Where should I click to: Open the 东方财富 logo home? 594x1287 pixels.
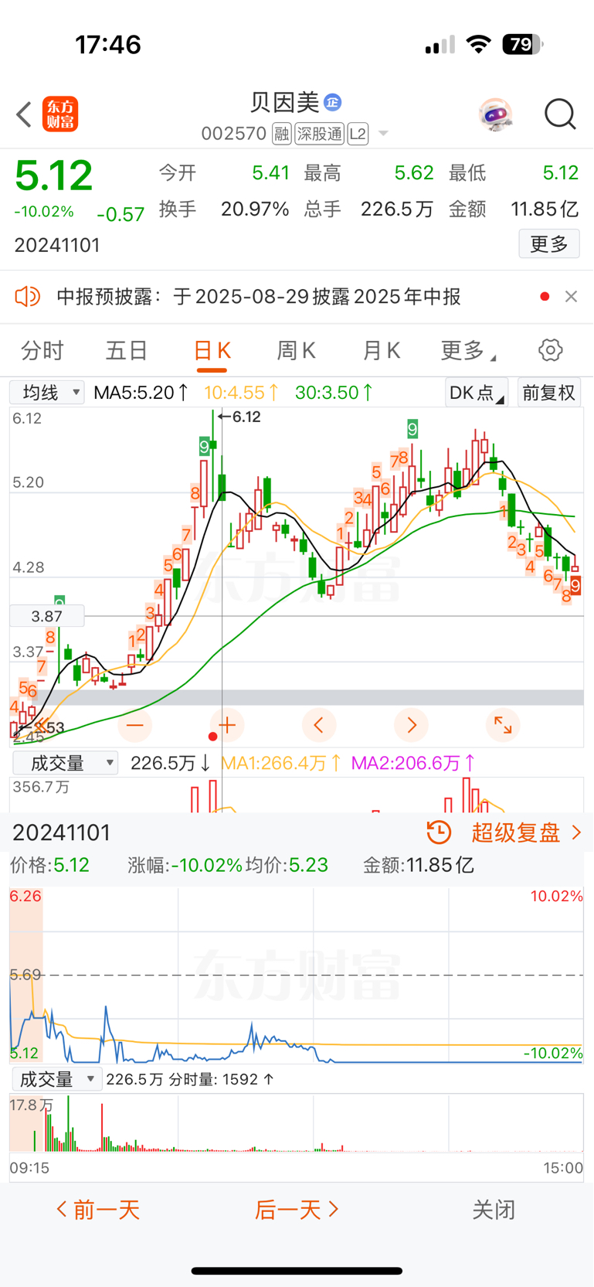(x=60, y=114)
